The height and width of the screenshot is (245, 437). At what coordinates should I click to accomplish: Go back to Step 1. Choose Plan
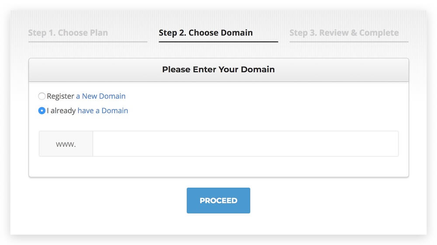click(68, 33)
